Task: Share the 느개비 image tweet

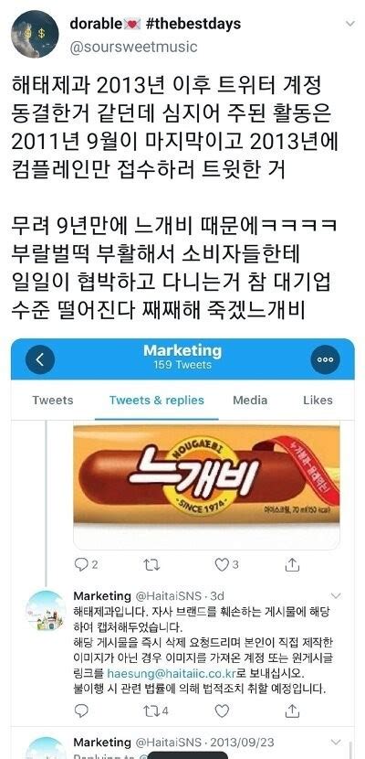Action: [292, 564]
